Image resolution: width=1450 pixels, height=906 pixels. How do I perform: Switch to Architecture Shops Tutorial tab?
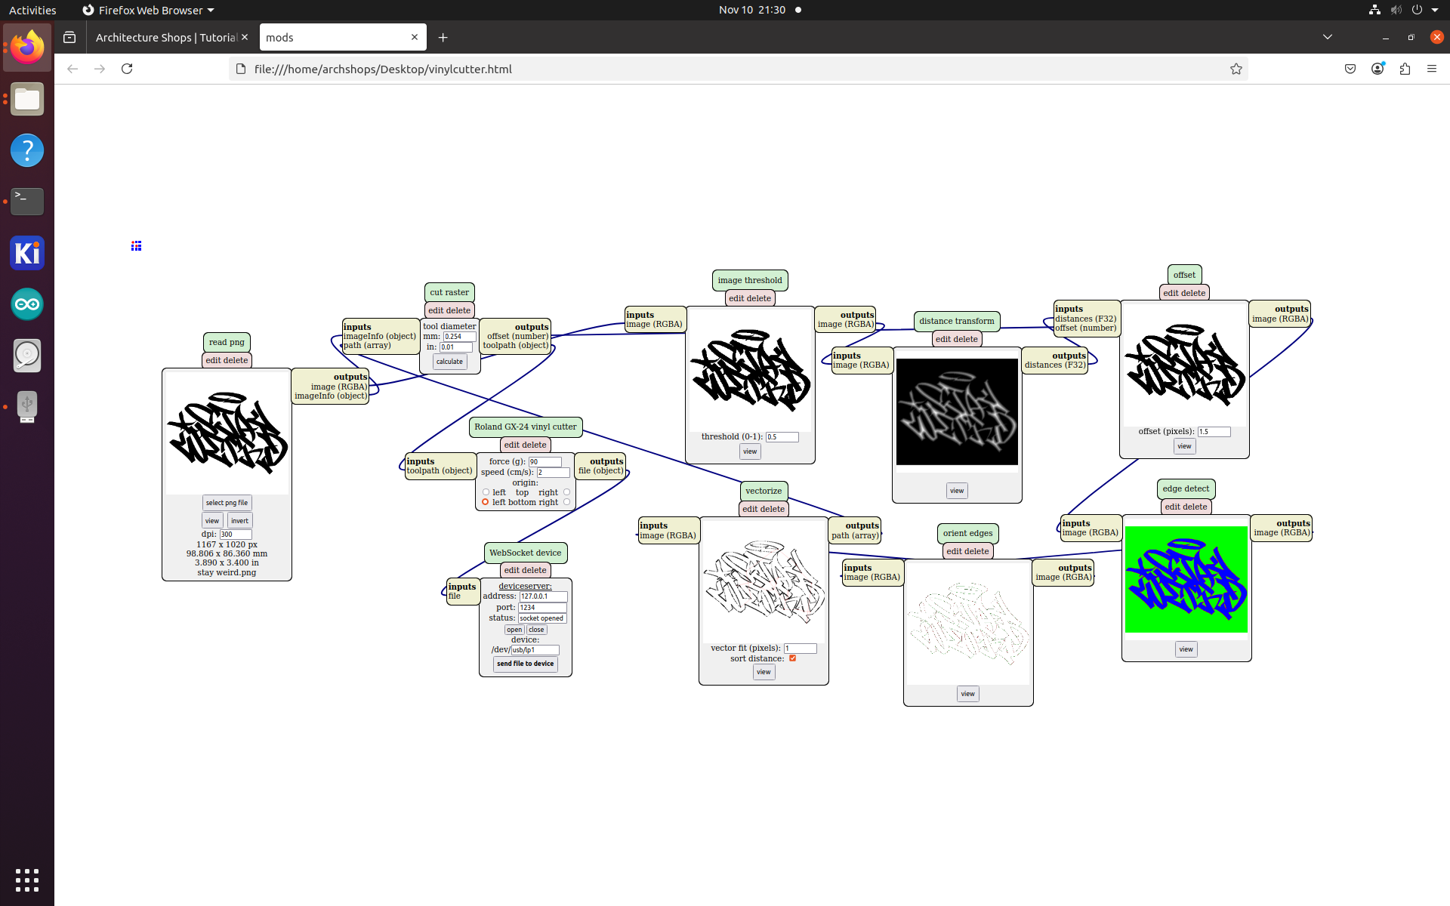pyautogui.click(x=165, y=37)
